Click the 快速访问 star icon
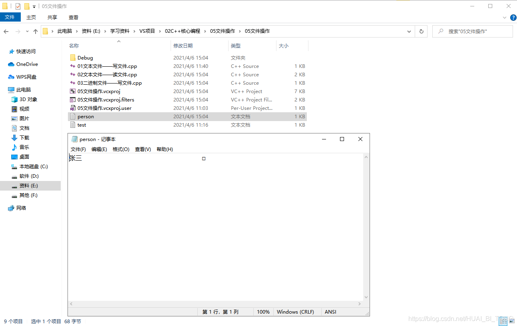Screen dimensions: 517x326 pyautogui.click(x=11, y=52)
